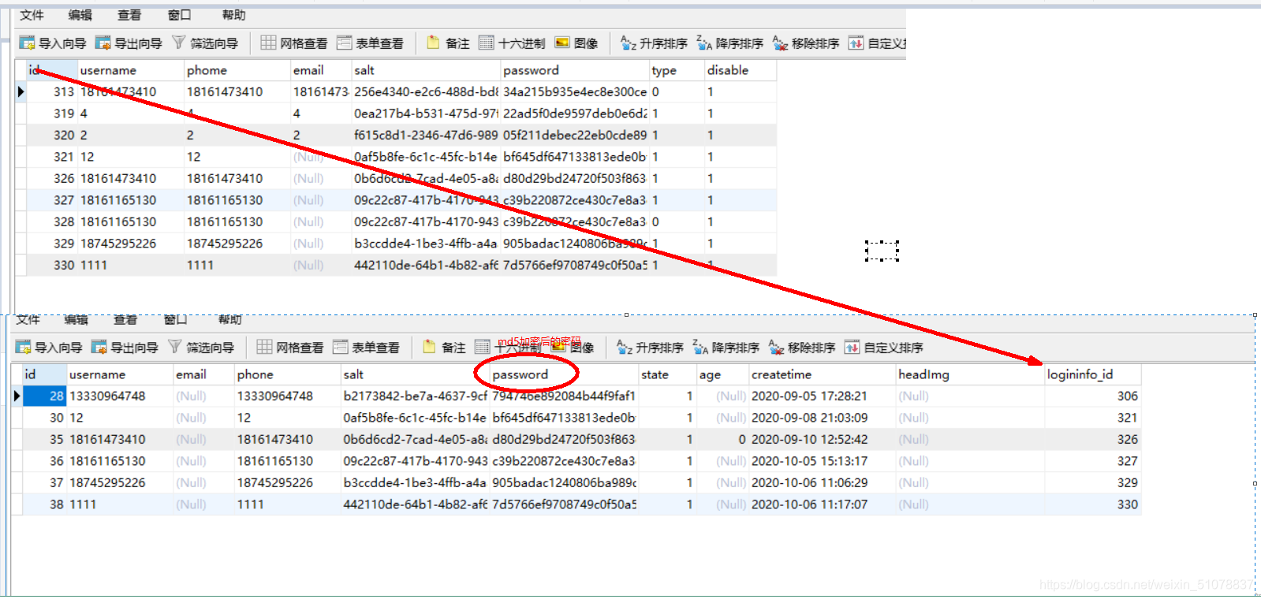Select createtime 2020-10-06 11:17:07
The image size is (1261, 599).
point(822,504)
